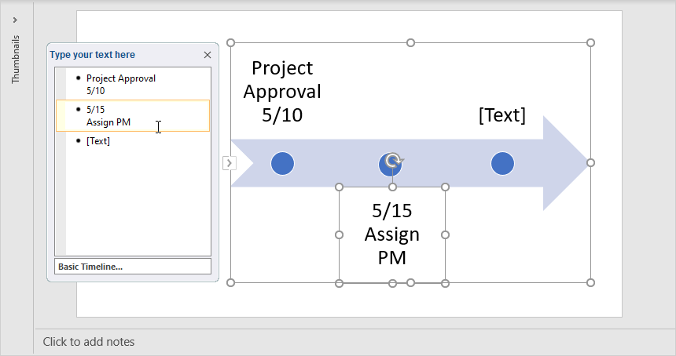The height and width of the screenshot is (356, 676).
Task: Close the 'Type your text here' pane
Action: click(x=208, y=55)
